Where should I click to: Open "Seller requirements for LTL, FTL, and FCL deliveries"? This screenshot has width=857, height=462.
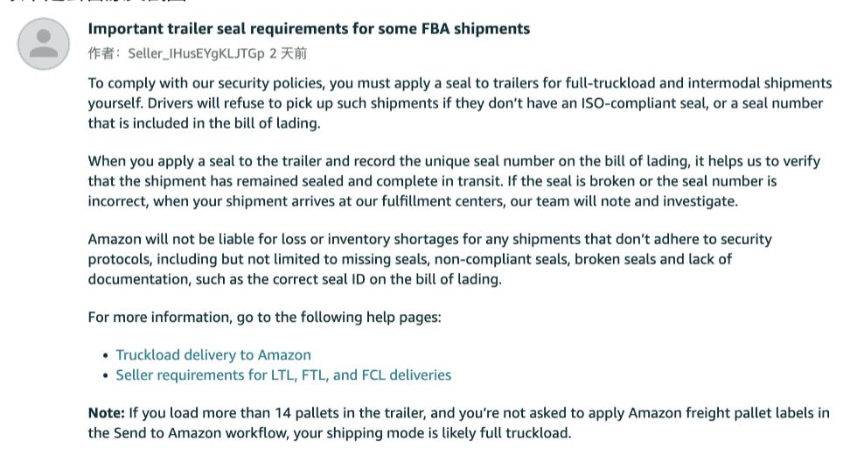pyautogui.click(x=283, y=374)
